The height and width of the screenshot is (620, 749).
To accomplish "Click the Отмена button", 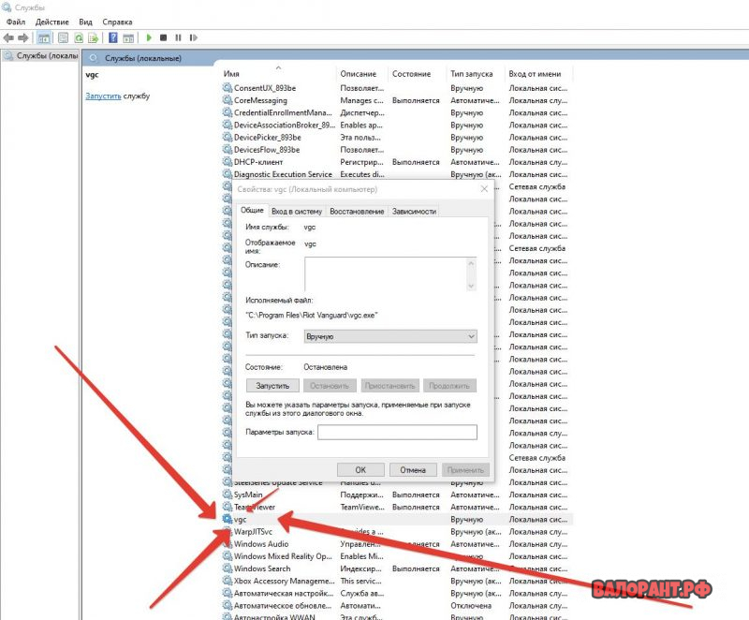I will tap(413, 470).
